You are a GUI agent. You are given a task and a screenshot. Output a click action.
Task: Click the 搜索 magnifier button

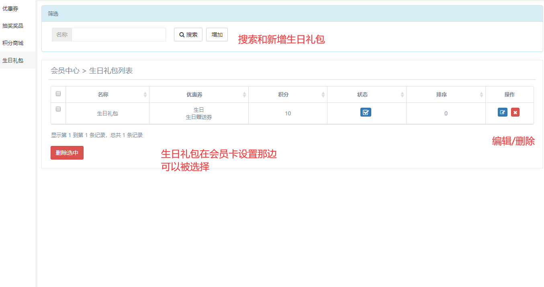pos(188,35)
